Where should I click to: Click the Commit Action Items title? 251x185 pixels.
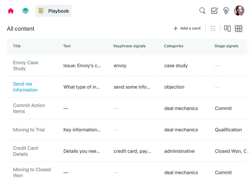click(x=29, y=108)
